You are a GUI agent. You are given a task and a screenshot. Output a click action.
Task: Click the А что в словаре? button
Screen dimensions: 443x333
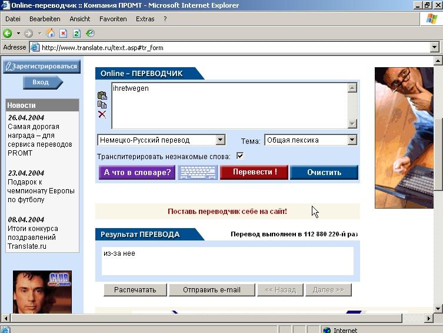[137, 173]
